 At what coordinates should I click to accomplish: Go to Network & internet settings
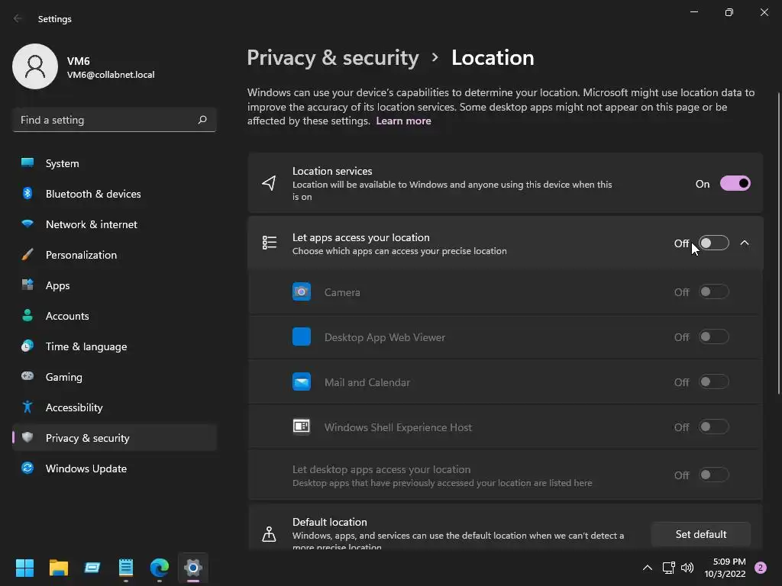tap(92, 224)
